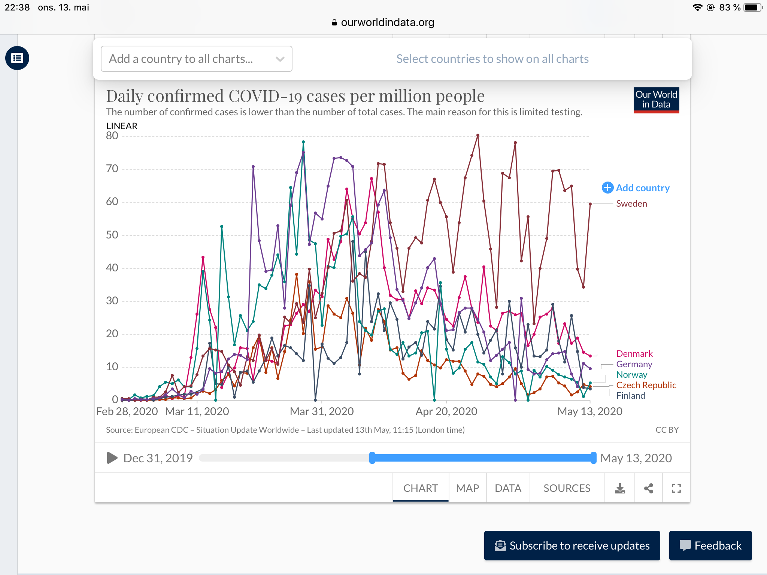Toggle the Denmark legend label
Image resolution: width=767 pixels, height=575 pixels.
click(x=634, y=353)
